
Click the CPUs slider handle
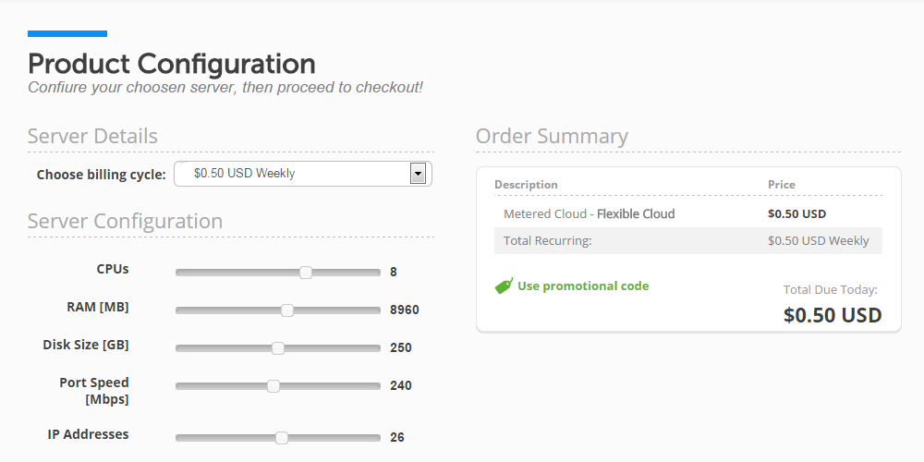tap(305, 273)
